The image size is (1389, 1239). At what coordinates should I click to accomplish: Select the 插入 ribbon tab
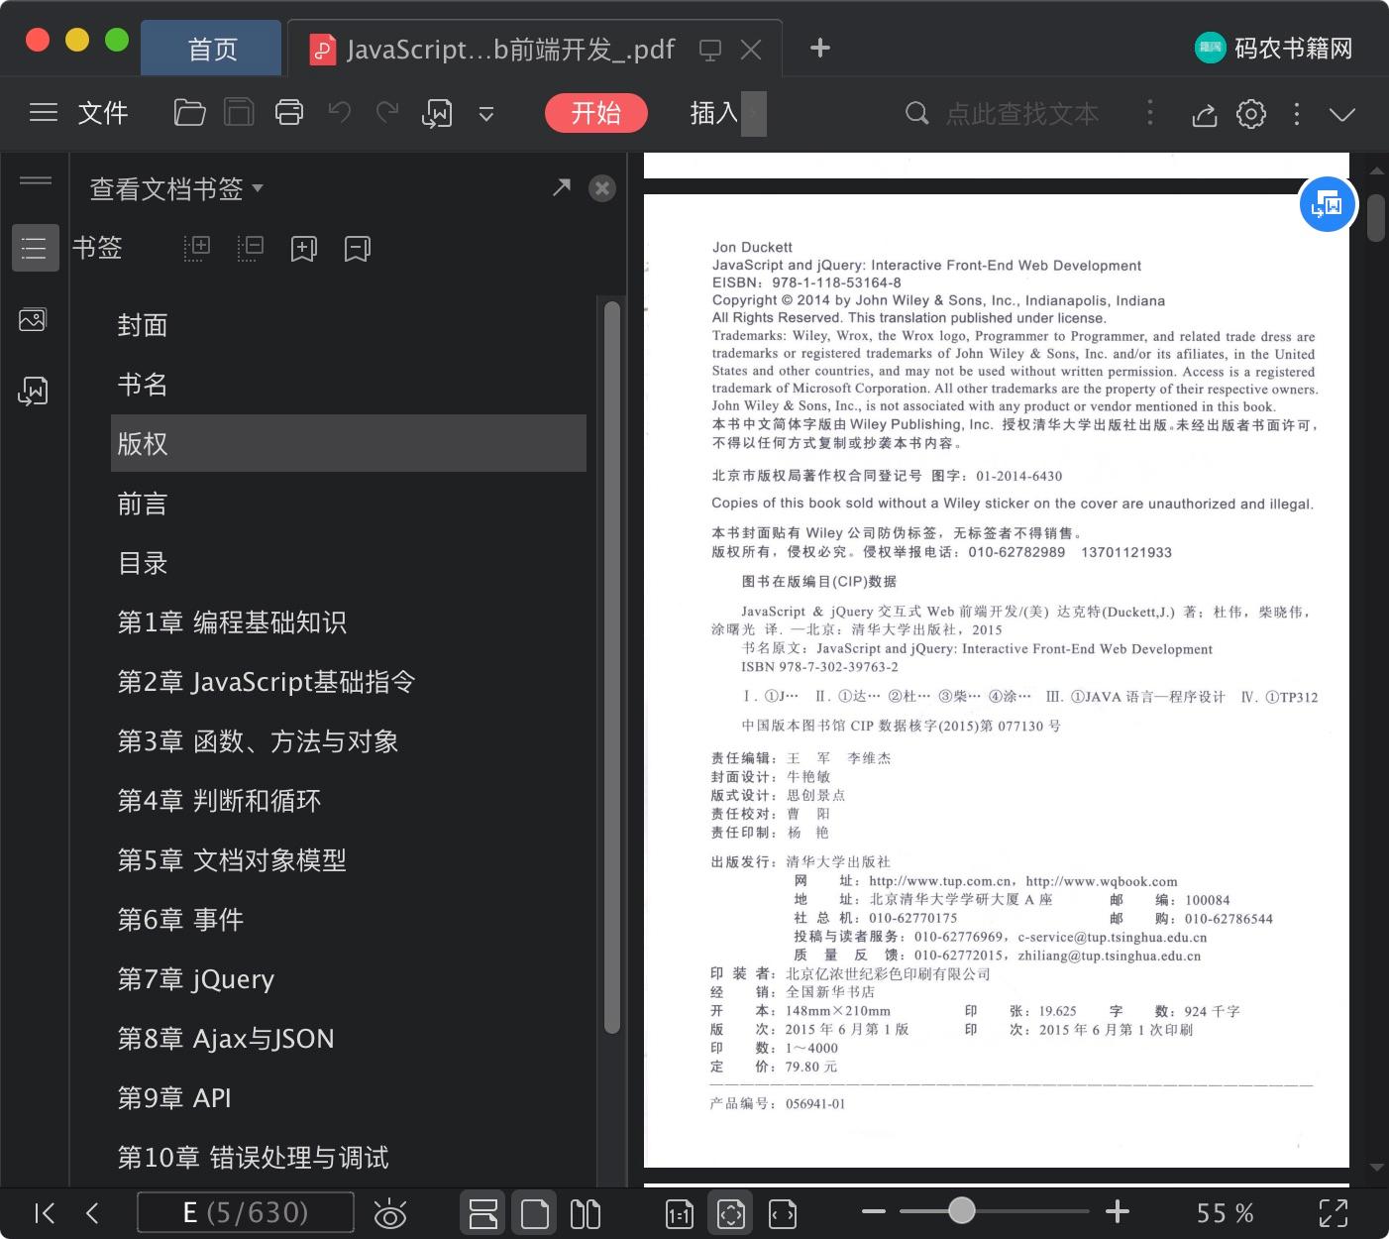click(x=714, y=113)
